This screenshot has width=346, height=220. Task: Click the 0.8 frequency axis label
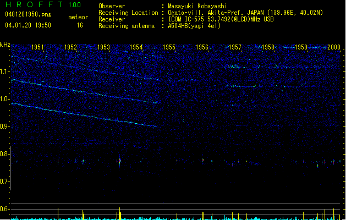pos(4,154)
